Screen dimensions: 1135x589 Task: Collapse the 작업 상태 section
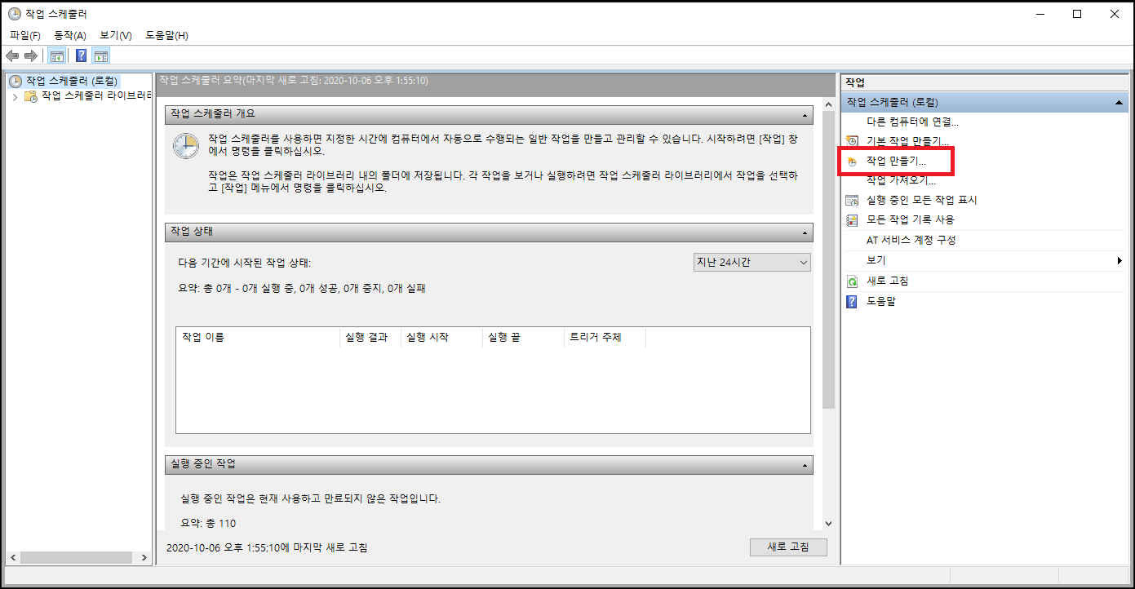806,232
